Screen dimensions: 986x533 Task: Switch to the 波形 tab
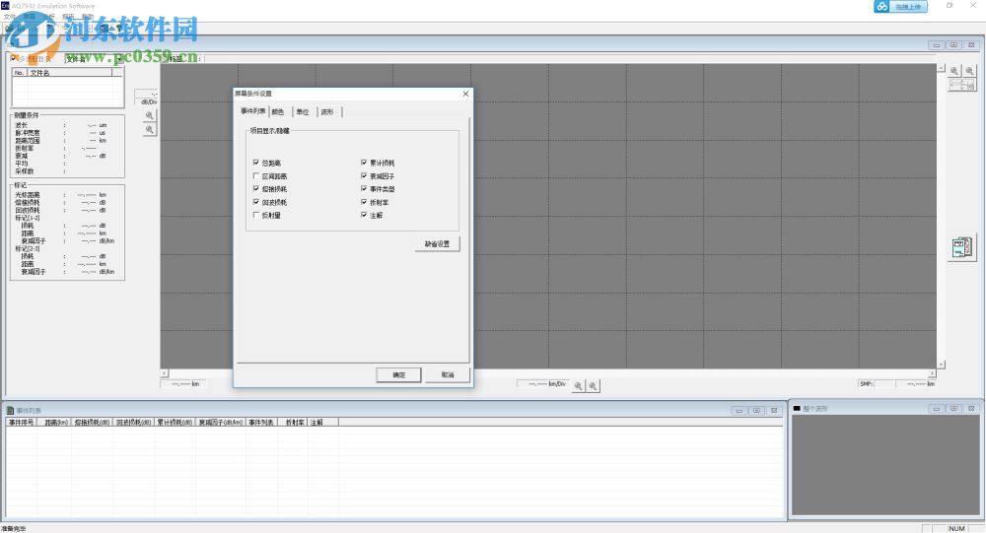click(x=327, y=112)
